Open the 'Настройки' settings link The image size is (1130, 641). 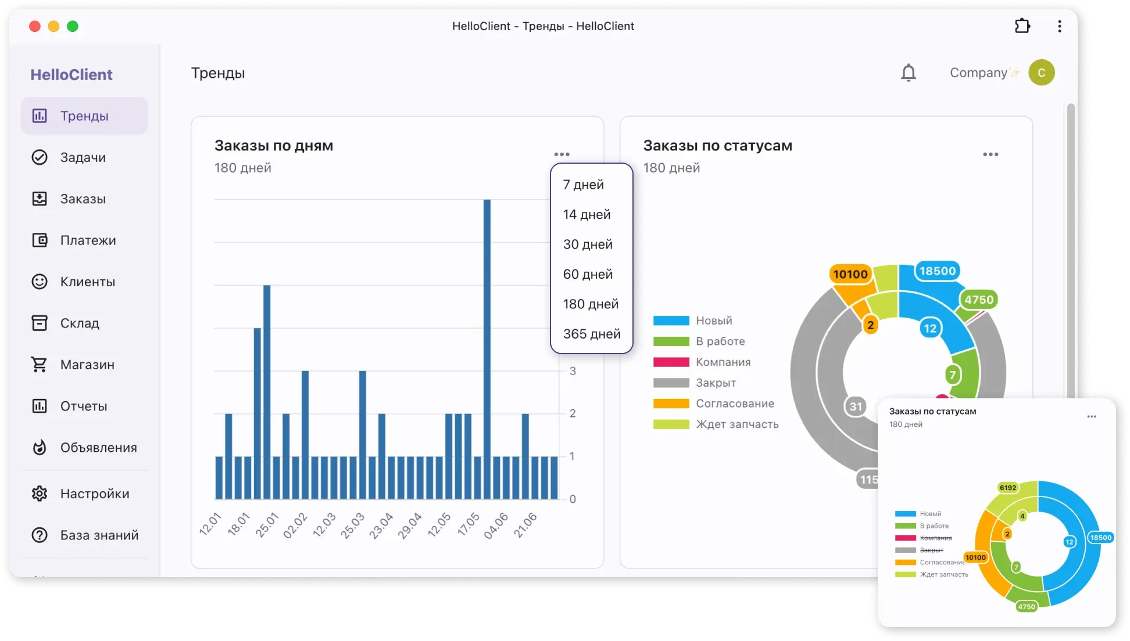[x=94, y=494]
